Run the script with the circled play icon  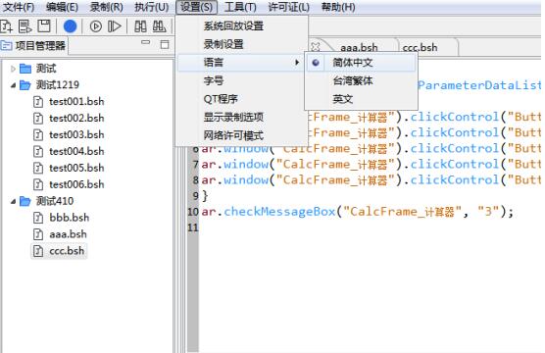[96, 26]
